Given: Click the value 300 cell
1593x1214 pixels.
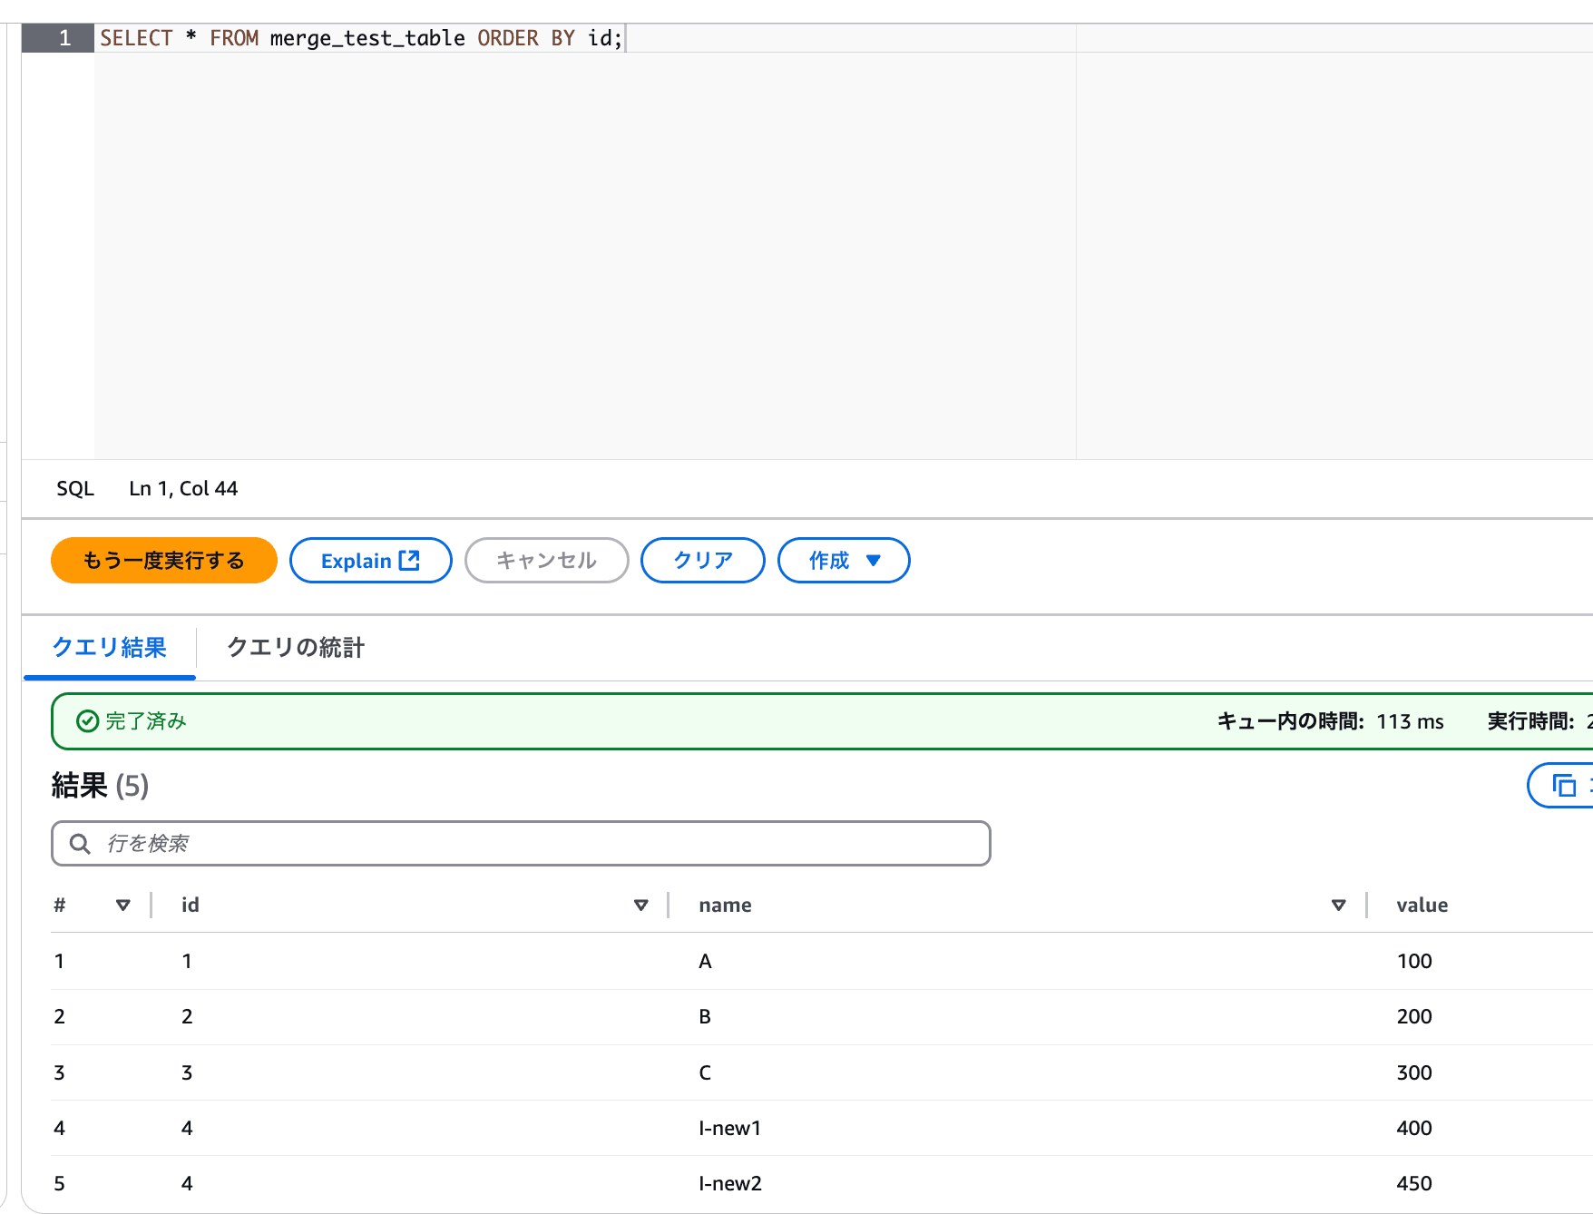Looking at the screenshot, I should pos(1414,1072).
